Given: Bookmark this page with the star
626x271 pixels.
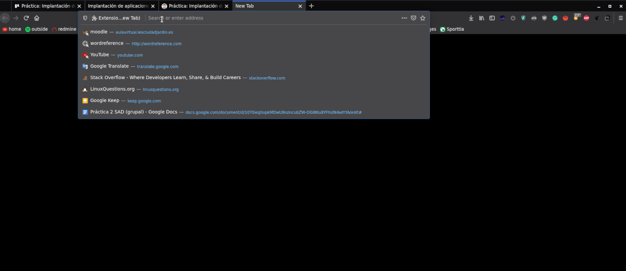Looking at the screenshot, I should 423,18.
